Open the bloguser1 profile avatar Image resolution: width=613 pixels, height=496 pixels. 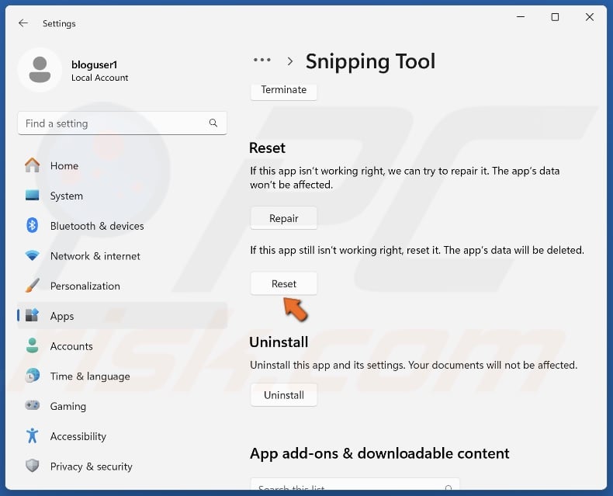click(x=40, y=70)
